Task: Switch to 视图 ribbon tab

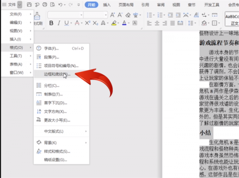Action: coord(176,5)
